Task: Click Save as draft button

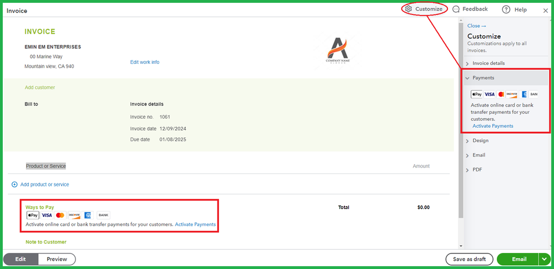Action: 469,259
